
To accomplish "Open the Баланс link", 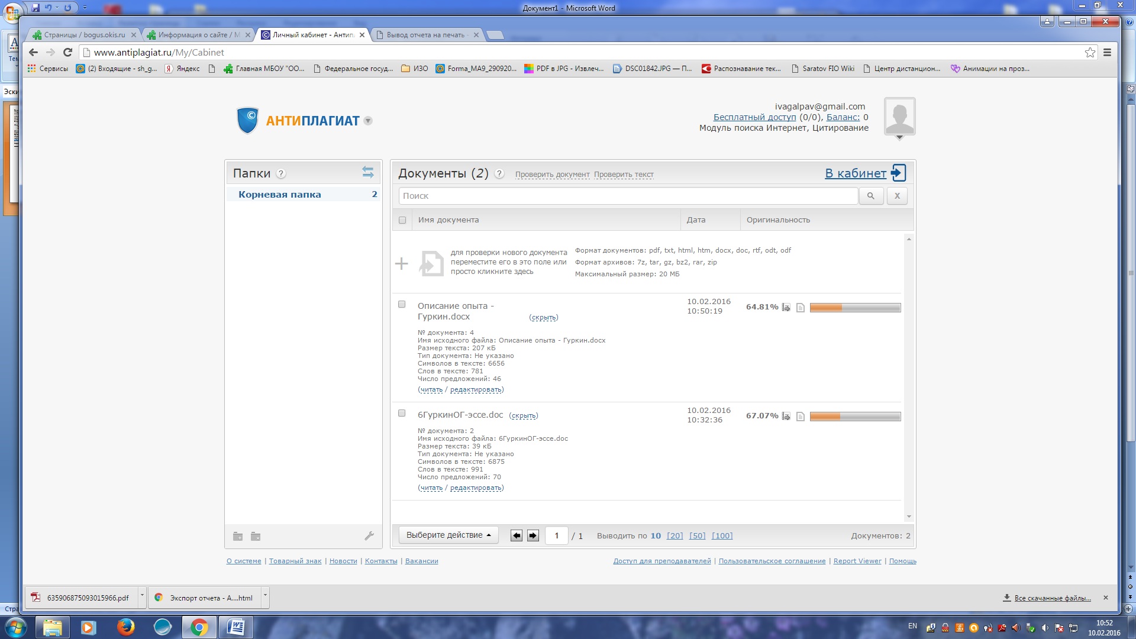I will click(x=843, y=117).
